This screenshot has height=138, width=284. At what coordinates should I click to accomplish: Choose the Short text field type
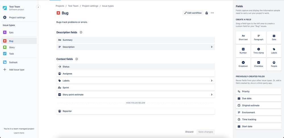pyautogui.click(x=243, y=38)
